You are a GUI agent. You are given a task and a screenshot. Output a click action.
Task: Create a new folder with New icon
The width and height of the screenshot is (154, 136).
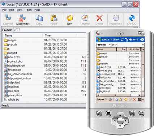(70, 20)
